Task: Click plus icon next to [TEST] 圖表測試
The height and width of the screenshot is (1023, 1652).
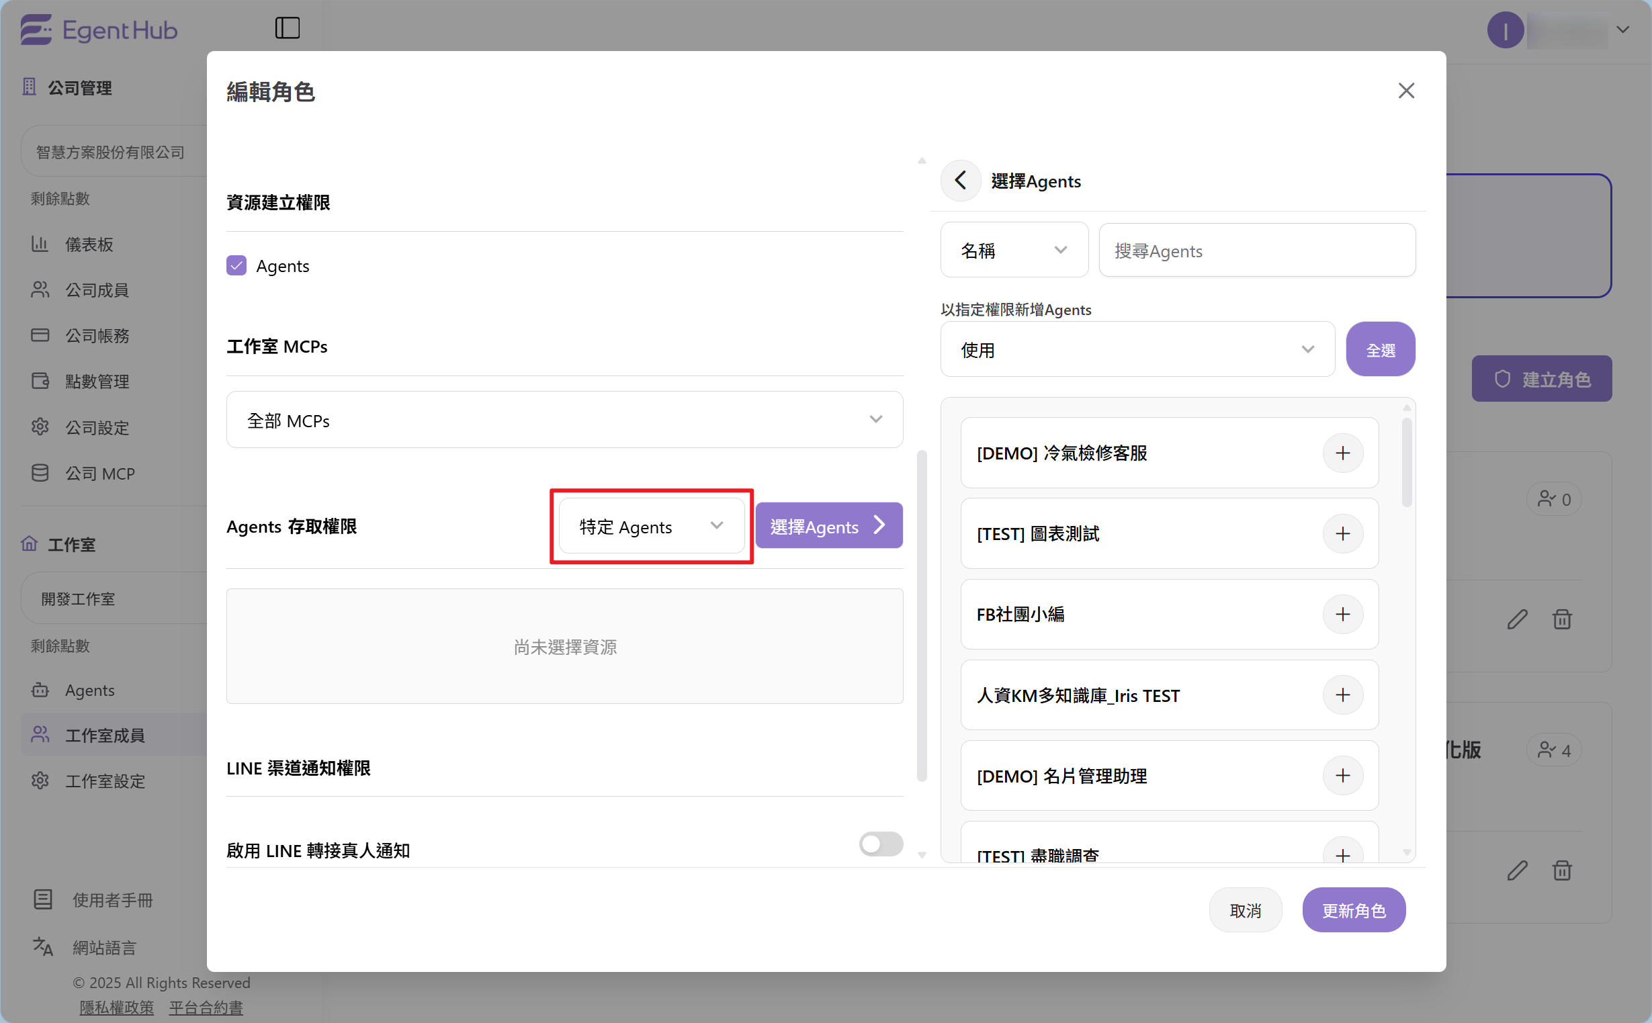Action: (x=1342, y=534)
